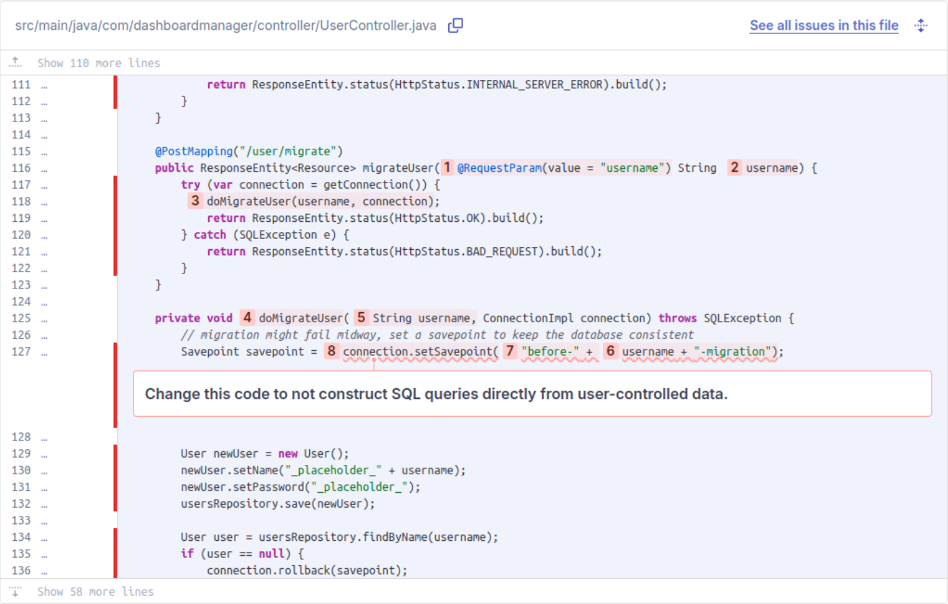
Task: Select flow marker 3 on doMigrateUser call
Action: point(195,200)
